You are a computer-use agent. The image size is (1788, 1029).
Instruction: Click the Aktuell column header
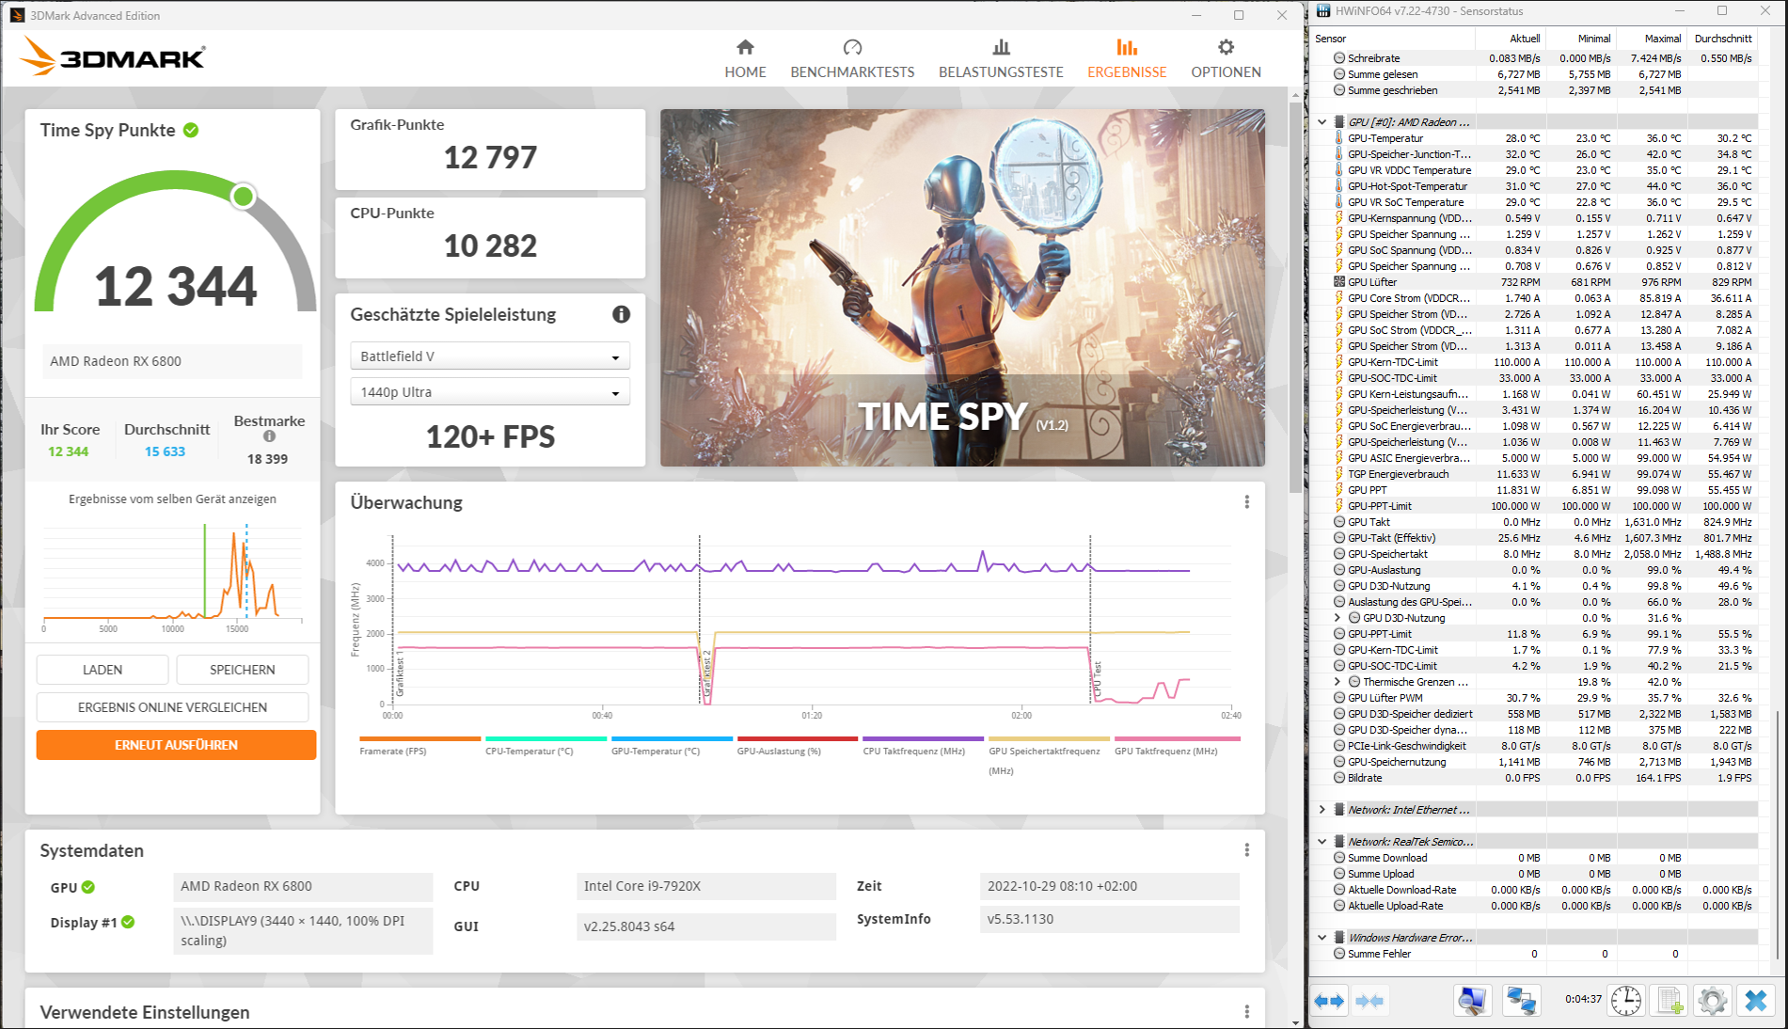pos(1511,39)
